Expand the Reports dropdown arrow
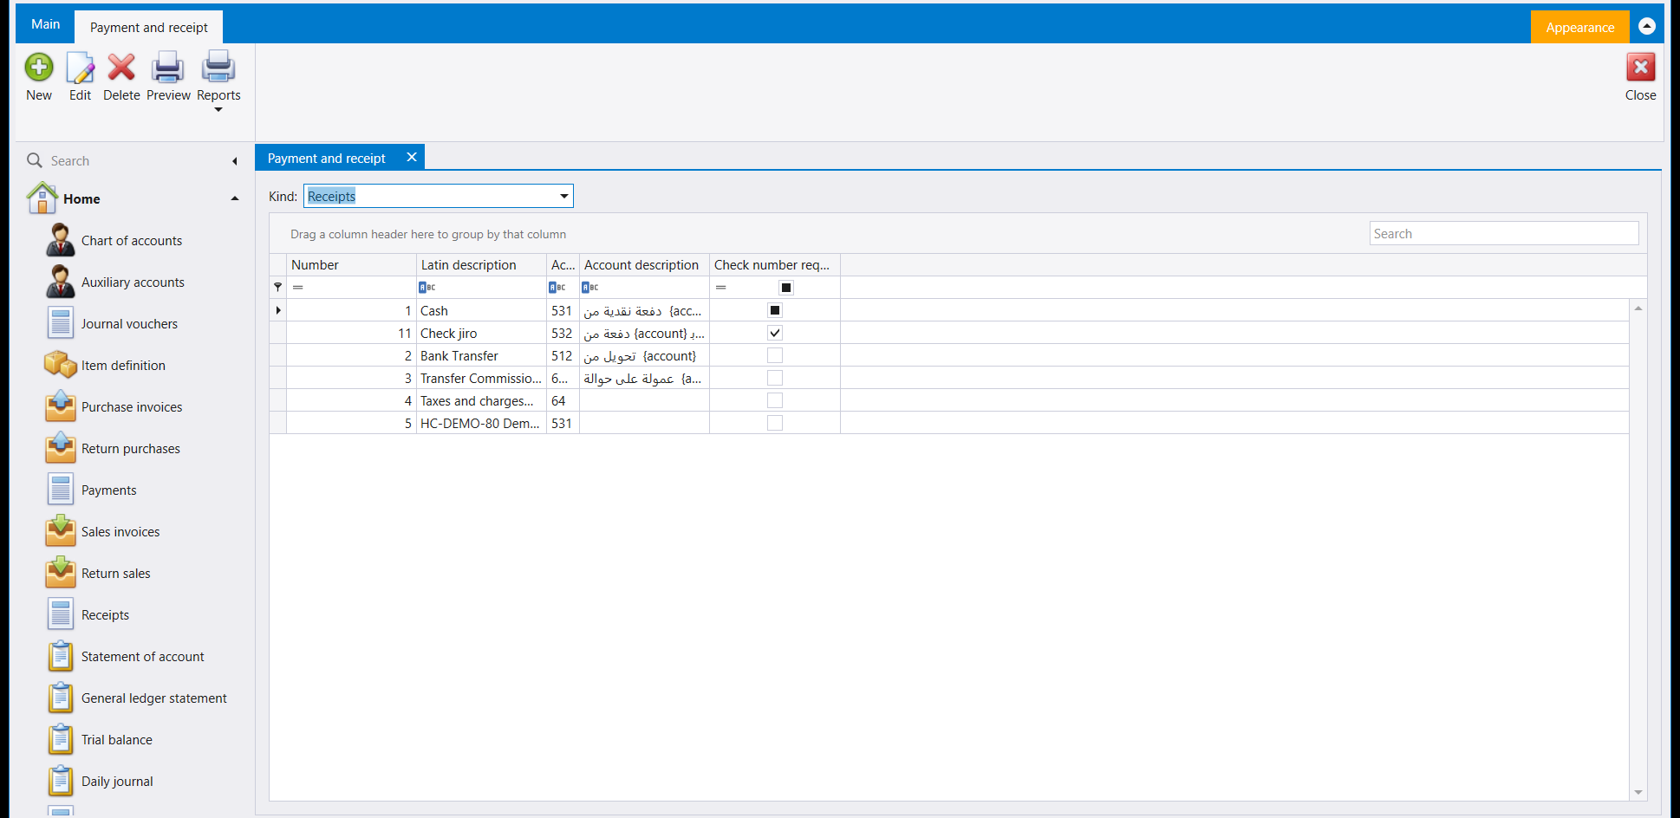This screenshot has height=818, width=1680. (x=218, y=110)
